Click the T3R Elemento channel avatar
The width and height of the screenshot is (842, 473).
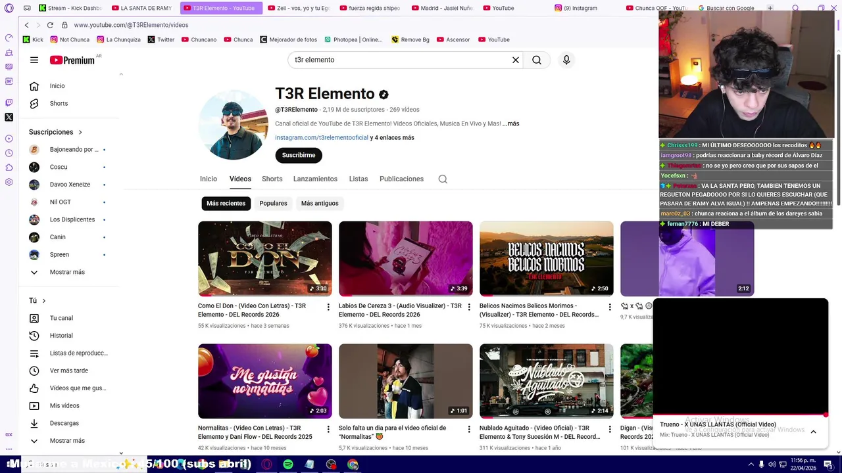pyautogui.click(x=233, y=125)
